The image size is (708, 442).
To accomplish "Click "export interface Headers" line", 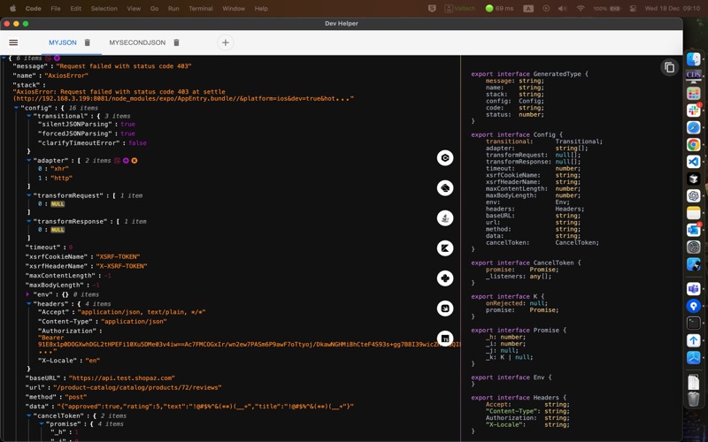I will 519,397.
